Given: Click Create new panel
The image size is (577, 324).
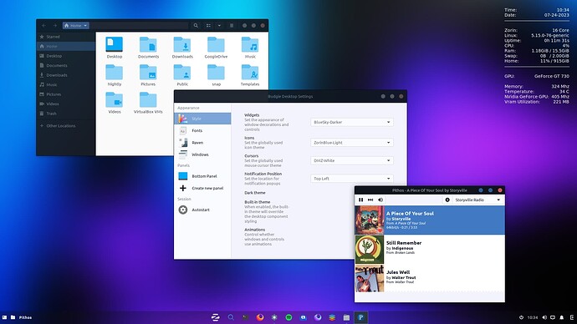Looking at the screenshot, I should (202, 188).
